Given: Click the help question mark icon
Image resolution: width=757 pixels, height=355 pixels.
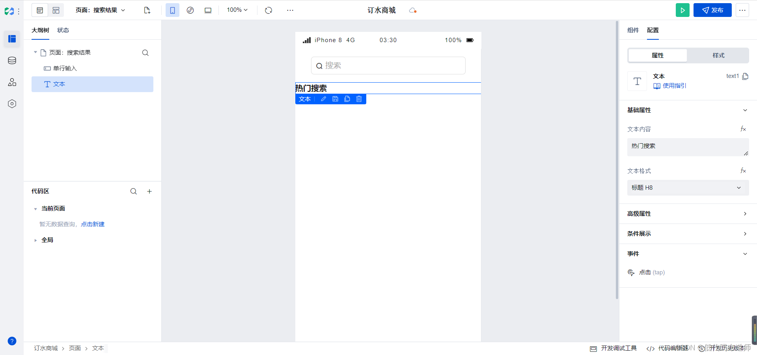Looking at the screenshot, I should 12,341.
